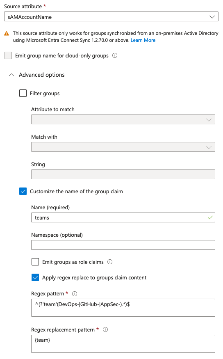
Task: Open the Attribute to match dropdown
Action: (123, 119)
